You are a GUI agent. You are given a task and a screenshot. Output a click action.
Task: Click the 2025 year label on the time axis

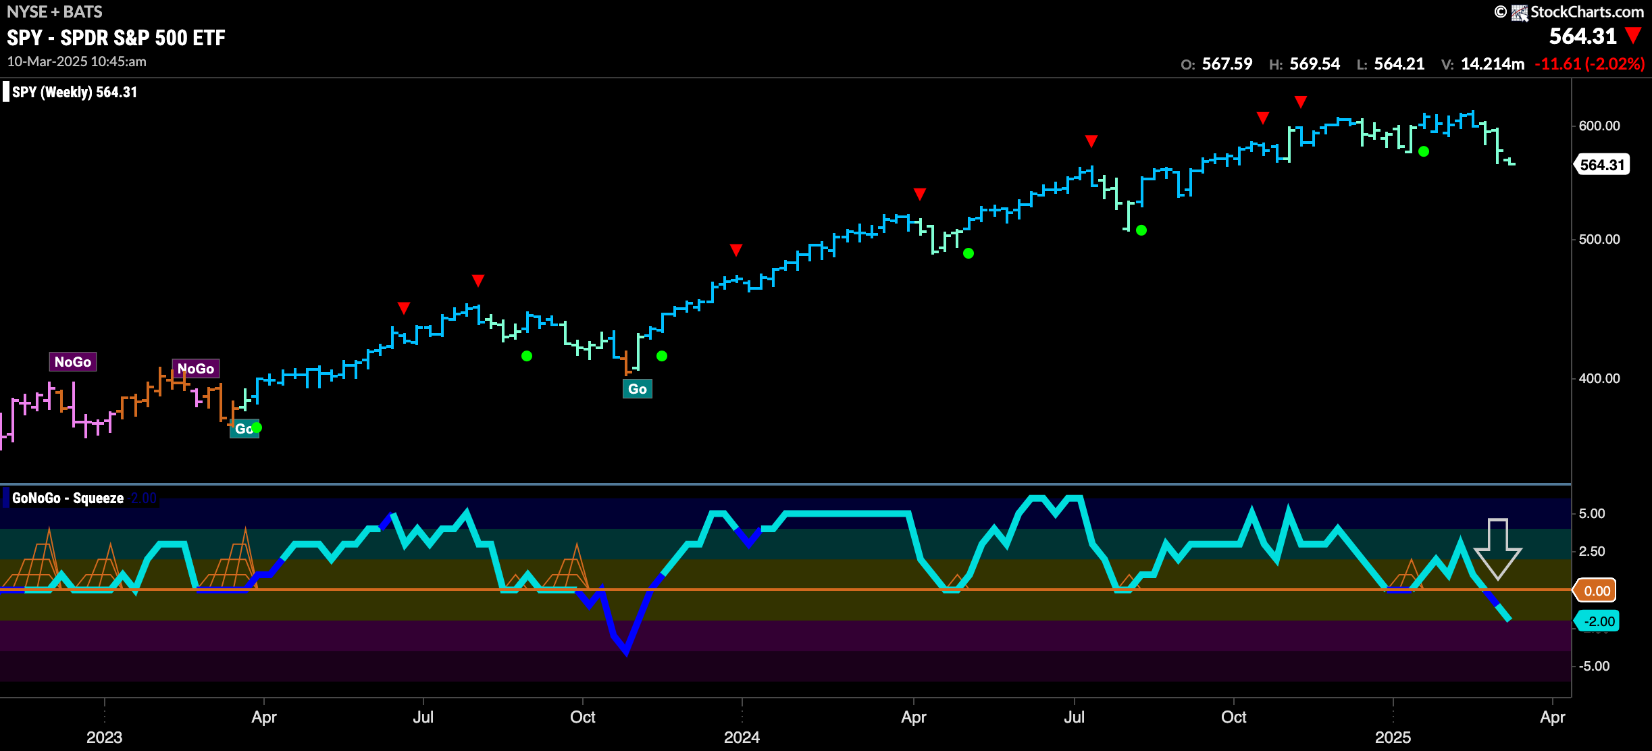[x=1393, y=737]
